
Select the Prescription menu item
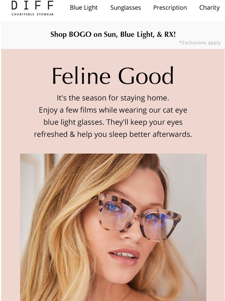click(170, 8)
